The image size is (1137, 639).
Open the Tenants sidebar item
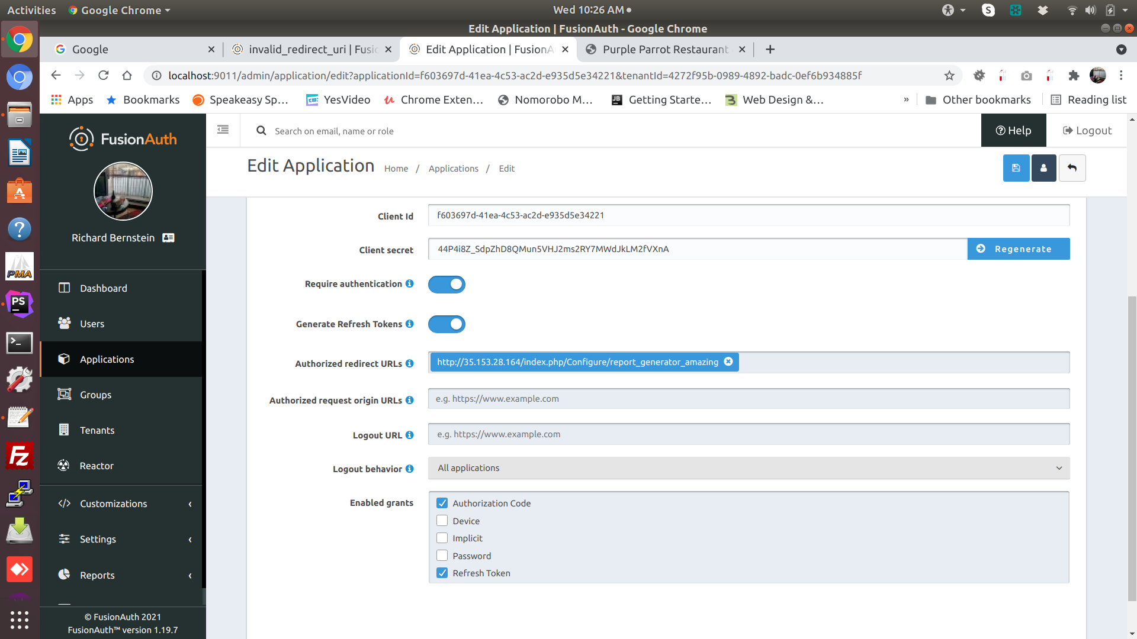[x=97, y=430]
